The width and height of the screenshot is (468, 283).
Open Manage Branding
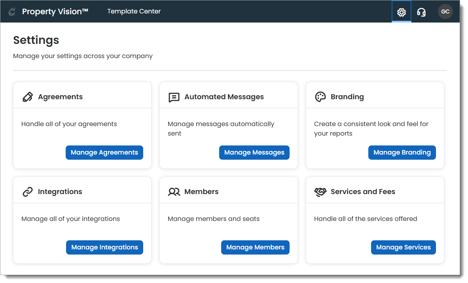pos(402,153)
